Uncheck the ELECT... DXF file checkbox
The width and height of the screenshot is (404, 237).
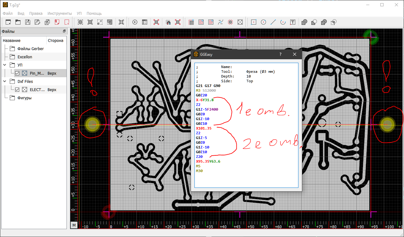[17, 90]
